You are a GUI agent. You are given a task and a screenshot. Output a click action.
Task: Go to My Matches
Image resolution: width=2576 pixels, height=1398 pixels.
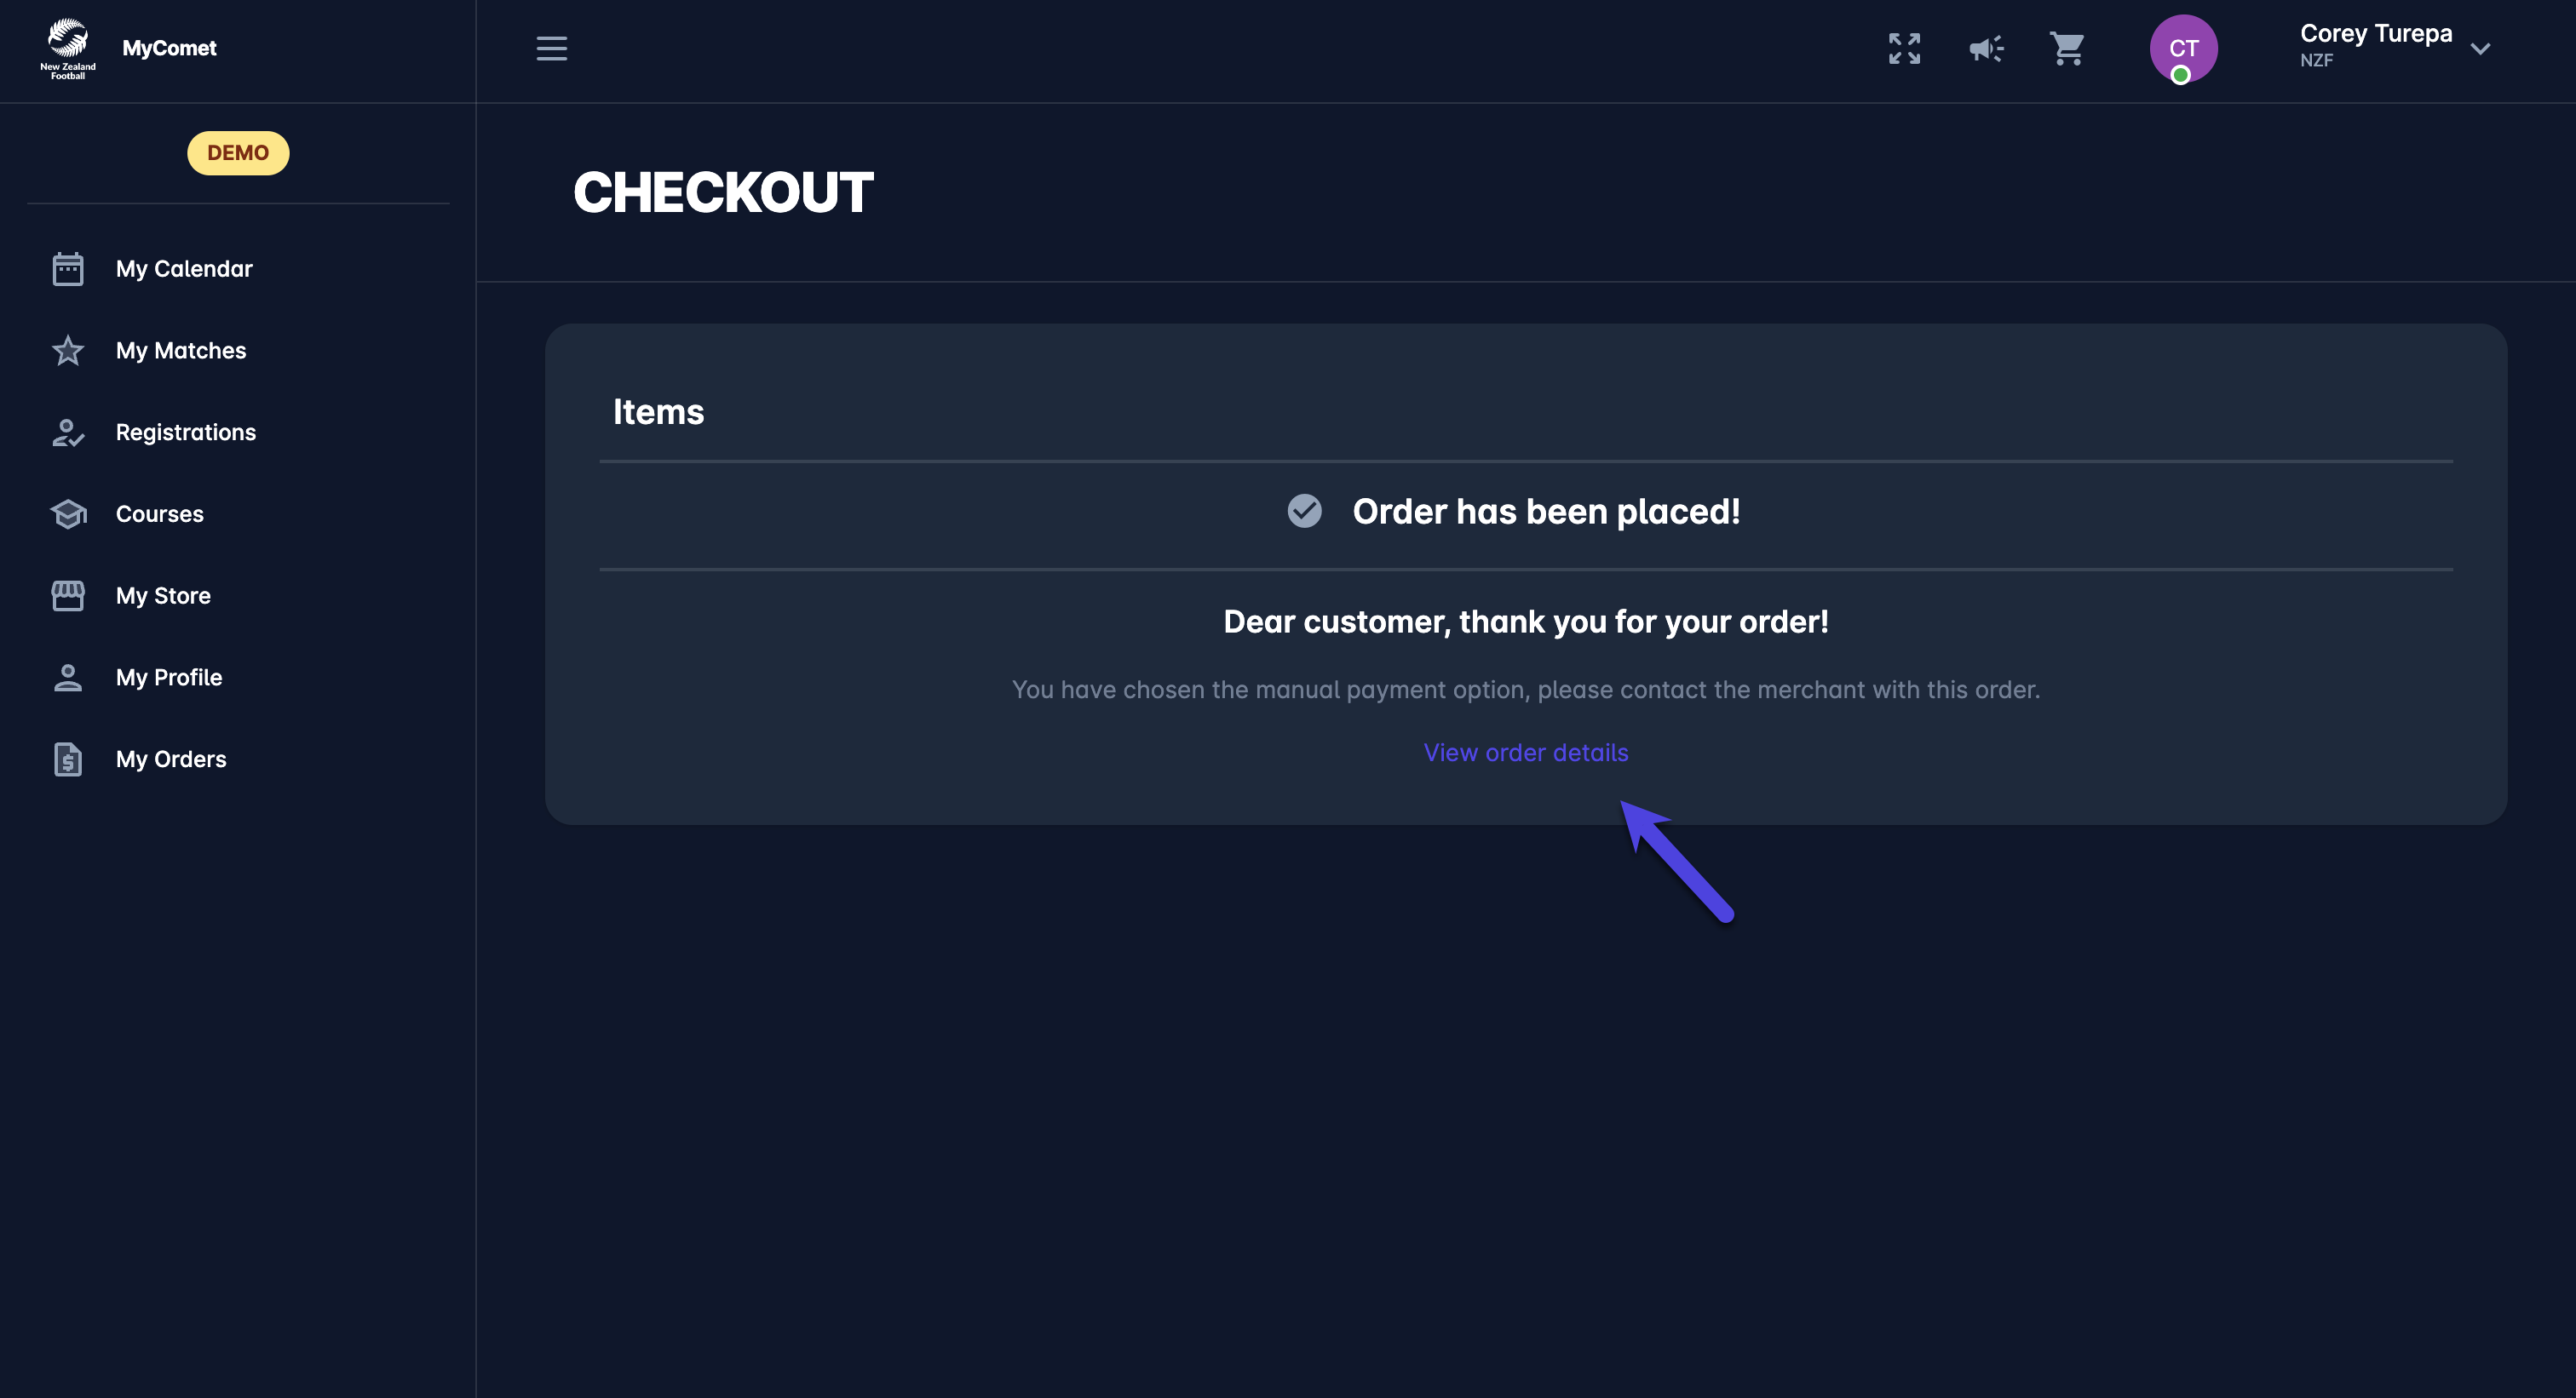(181, 351)
